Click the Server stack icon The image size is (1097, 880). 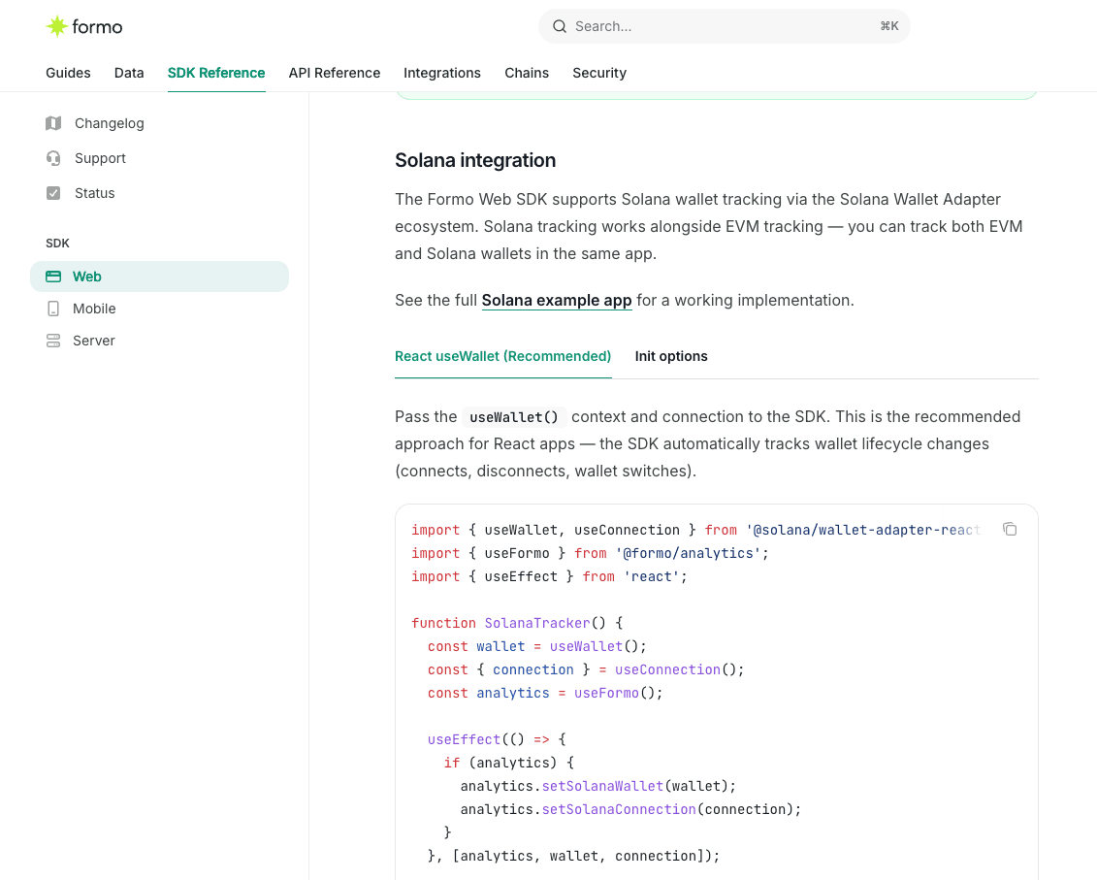(53, 341)
